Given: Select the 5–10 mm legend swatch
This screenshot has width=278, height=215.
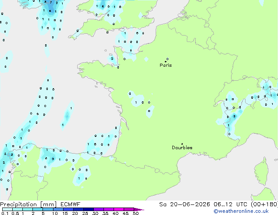Looking at the screenshot, I should point(48,209).
